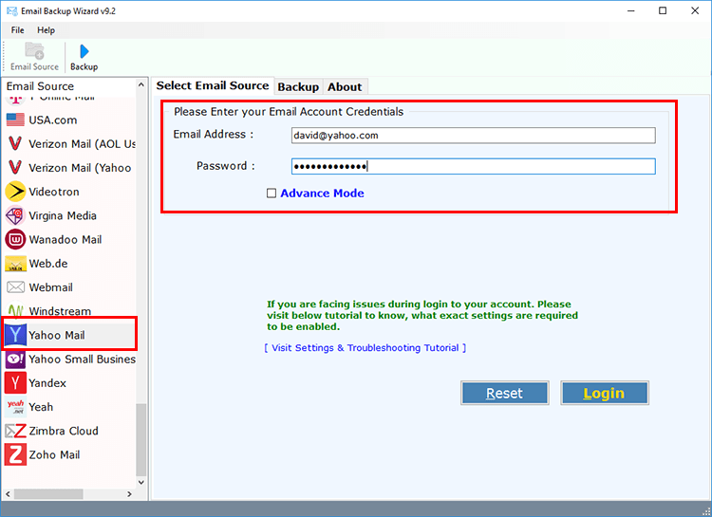Select the Wanadoo Mail entry text
The image size is (712, 517).
point(65,239)
